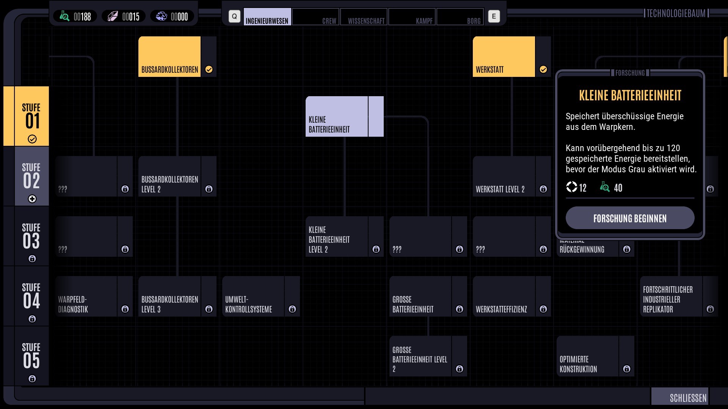The height and width of the screenshot is (409, 728).
Task: Open the Borg technology tab
Action: click(460, 17)
